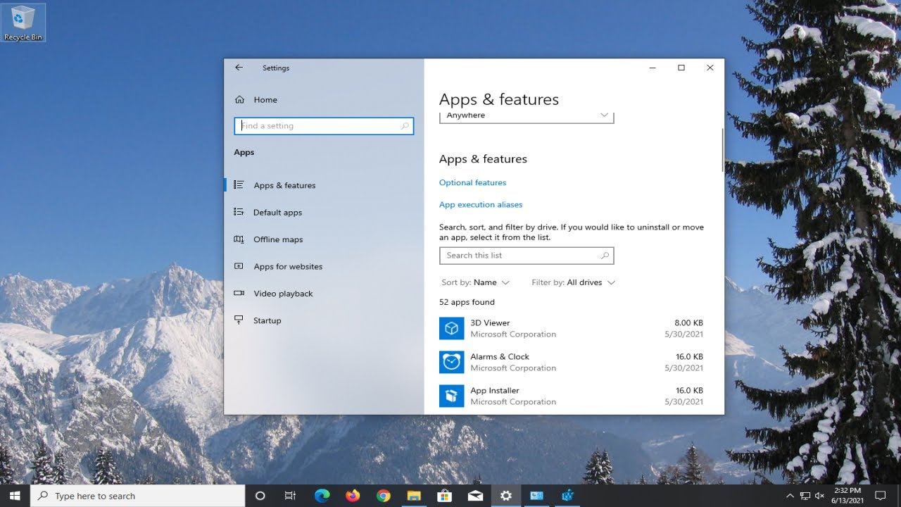
Task: Open Filter by: All drives dropdown
Action: tap(574, 282)
